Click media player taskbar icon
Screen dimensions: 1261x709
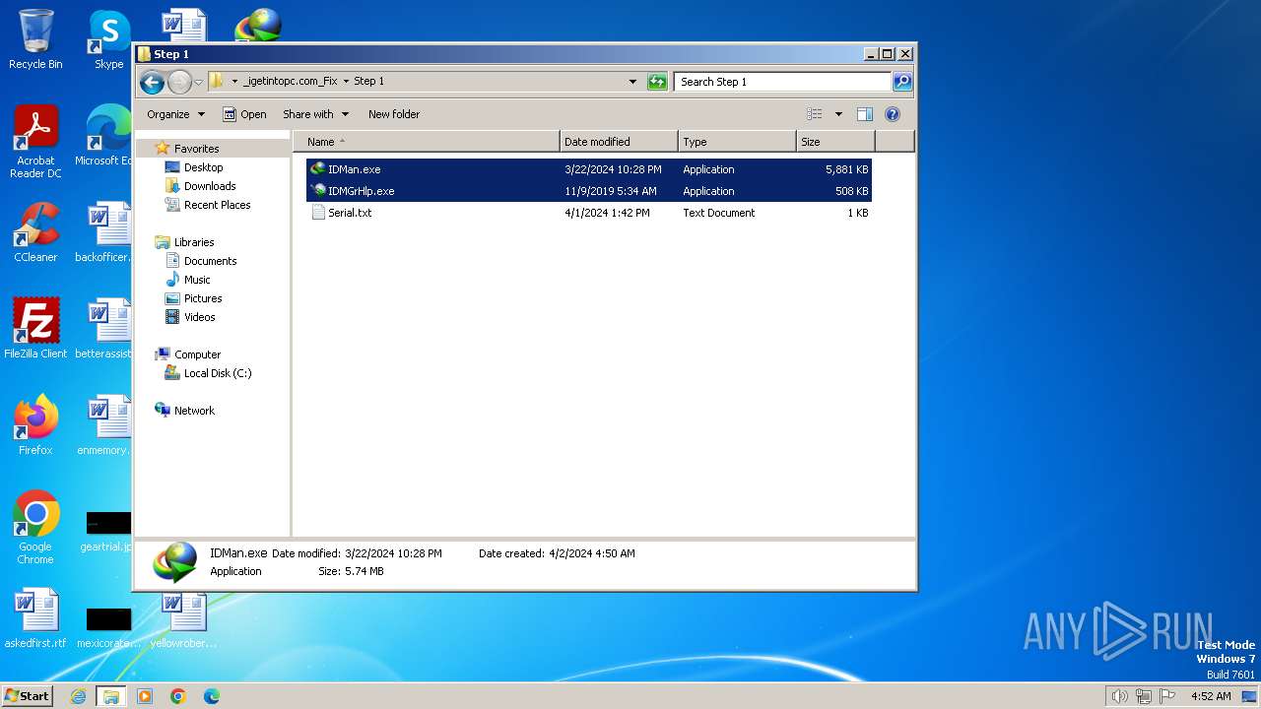145,696
